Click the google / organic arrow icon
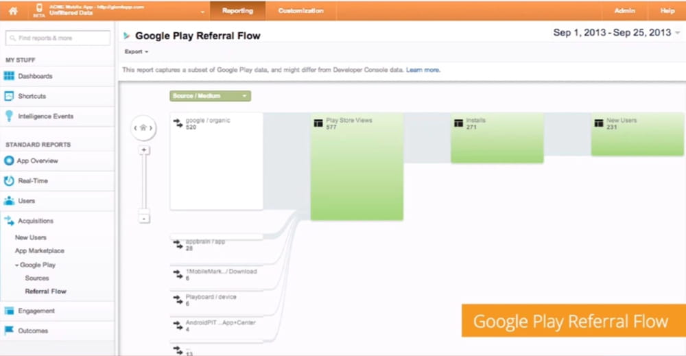Screen dimensions: 686x356 point(178,123)
